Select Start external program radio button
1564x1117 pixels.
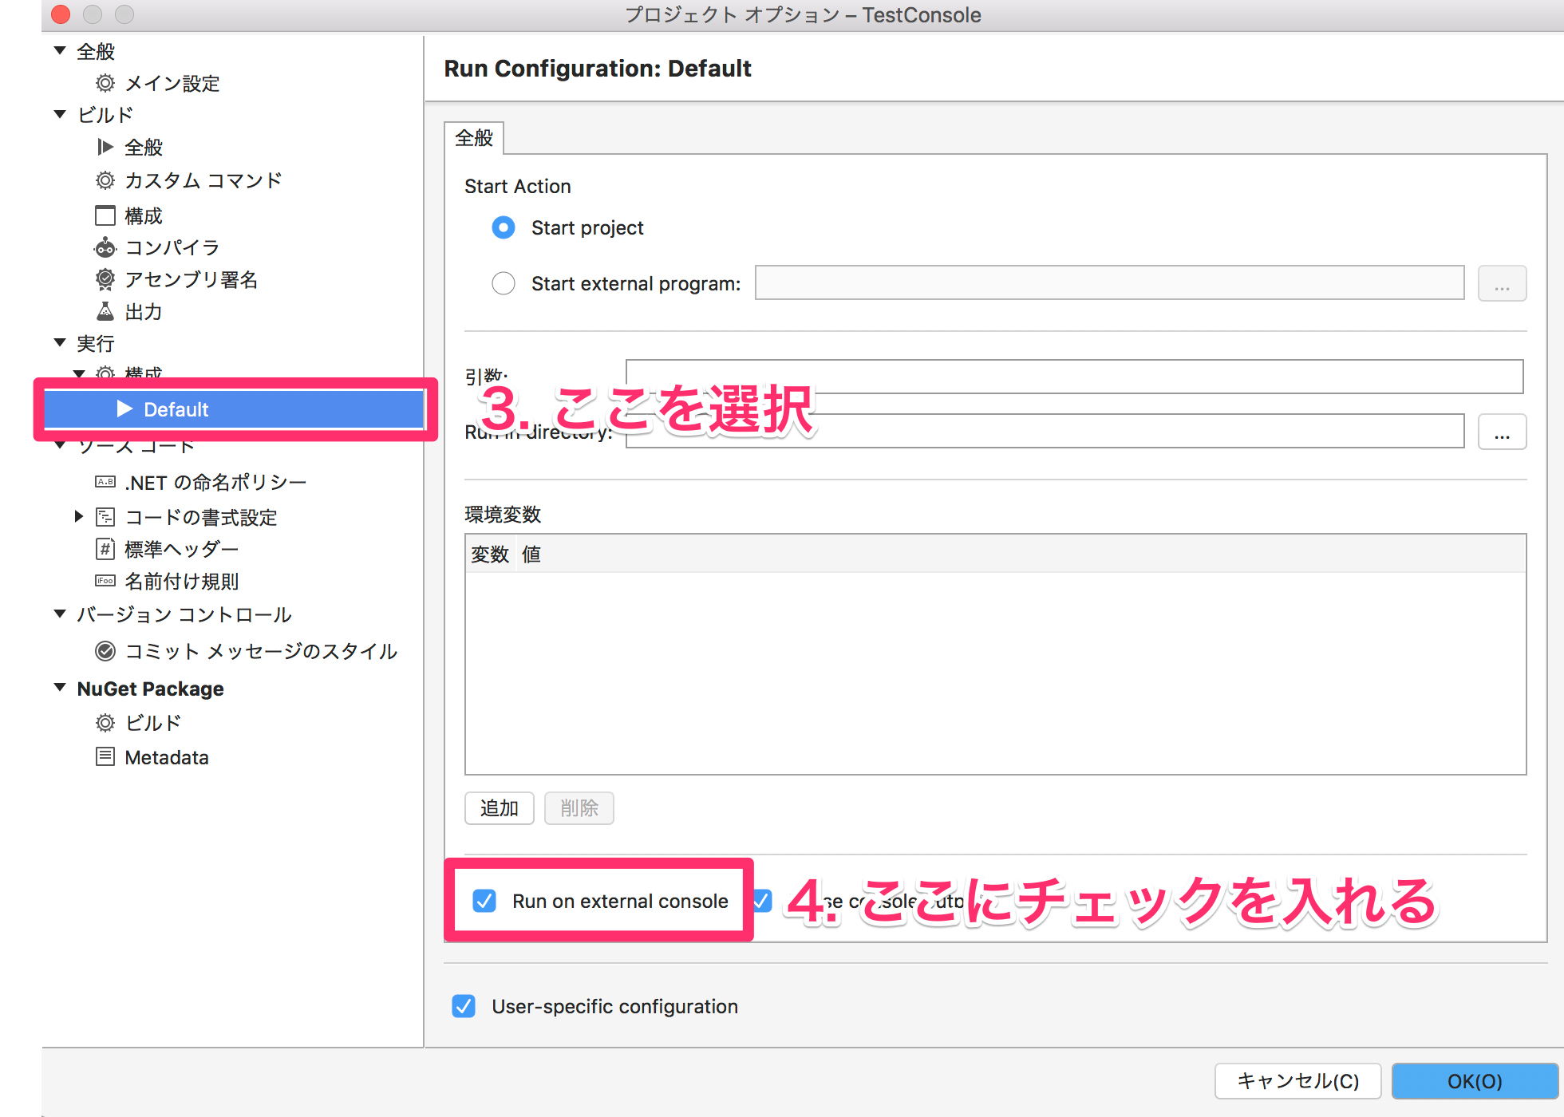[x=504, y=283]
